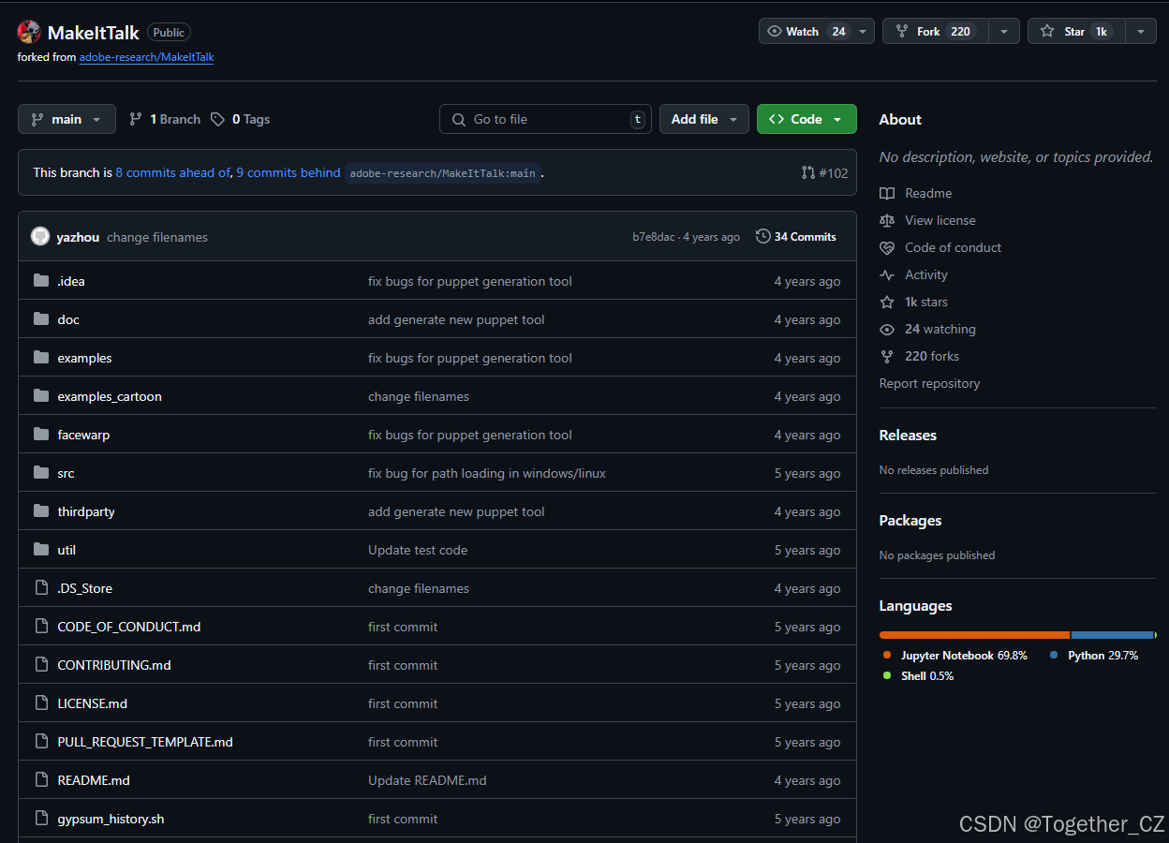This screenshot has width=1169, height=843.
Task: Click the eye icon beside 24 watching
Action: (x=887, y=329)
